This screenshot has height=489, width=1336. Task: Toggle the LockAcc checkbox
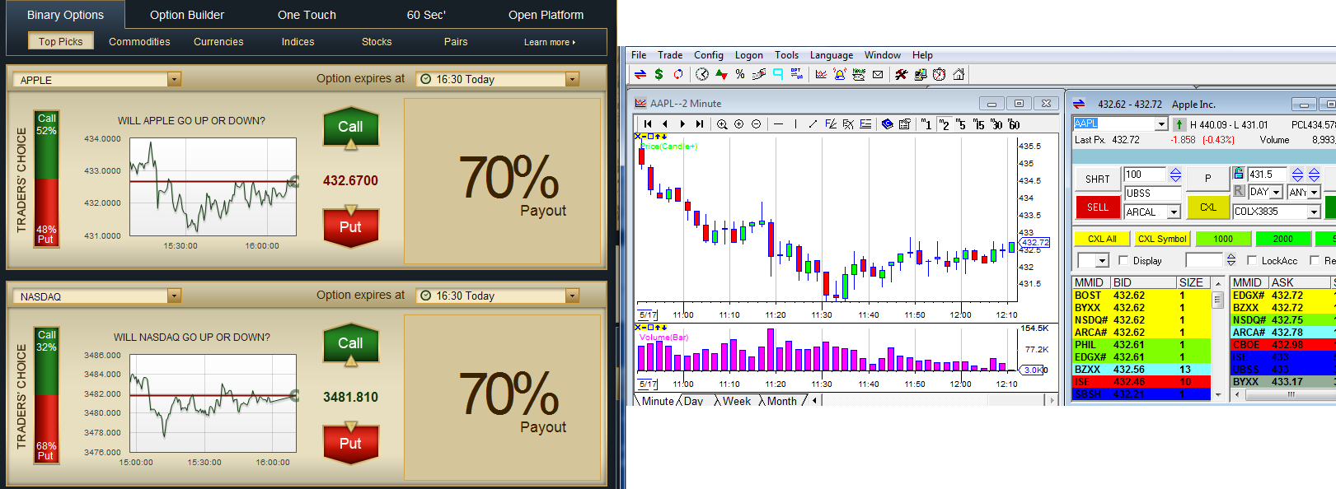click(1252, 261)
